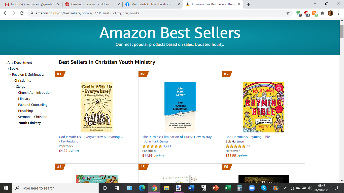This screenshot has width=344, height=193.
Task: Launch Excel from the taskbar
Action: click(x=227, y=188)
